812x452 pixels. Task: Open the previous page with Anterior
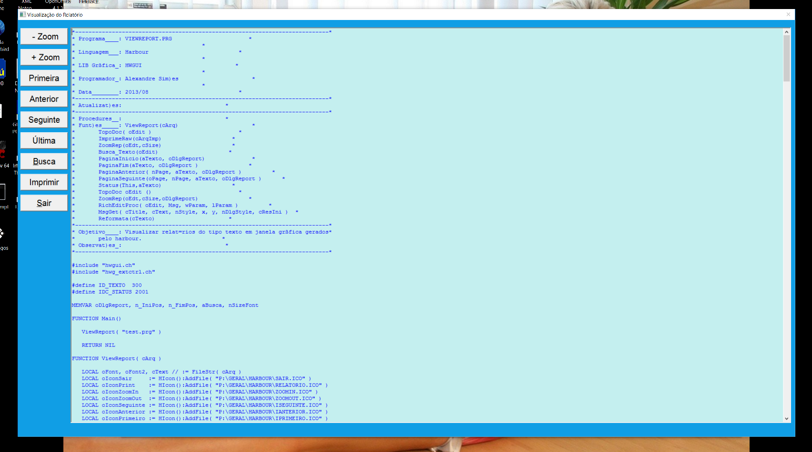click(x=44, y=99)
